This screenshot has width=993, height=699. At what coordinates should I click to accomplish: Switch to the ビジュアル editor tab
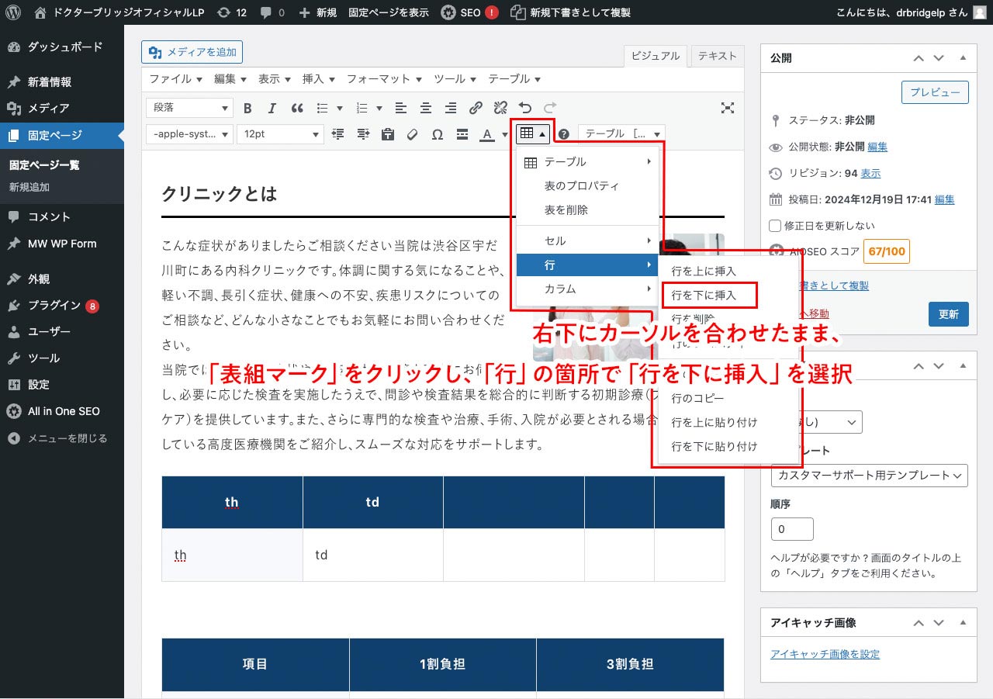coord(656,56)
